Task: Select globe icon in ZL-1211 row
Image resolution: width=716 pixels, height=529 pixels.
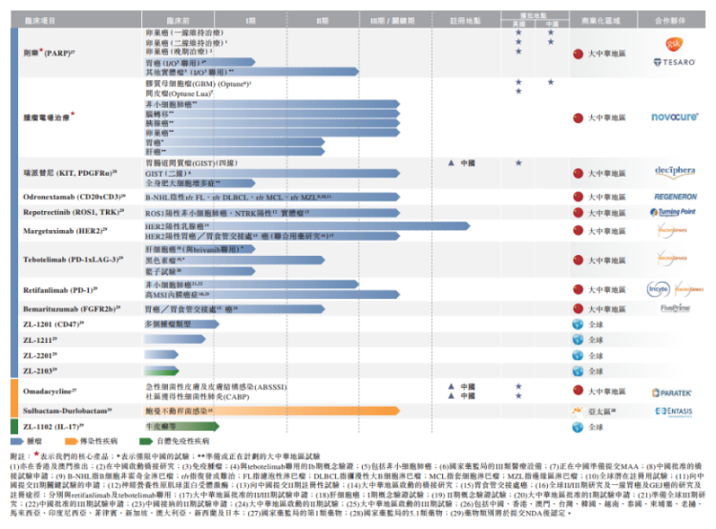Action: pyautogui.click(x=579, y=339)
